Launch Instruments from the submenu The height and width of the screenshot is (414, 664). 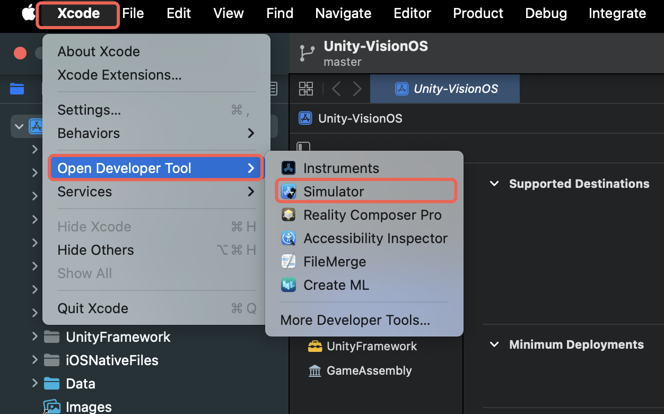[364, 168]
